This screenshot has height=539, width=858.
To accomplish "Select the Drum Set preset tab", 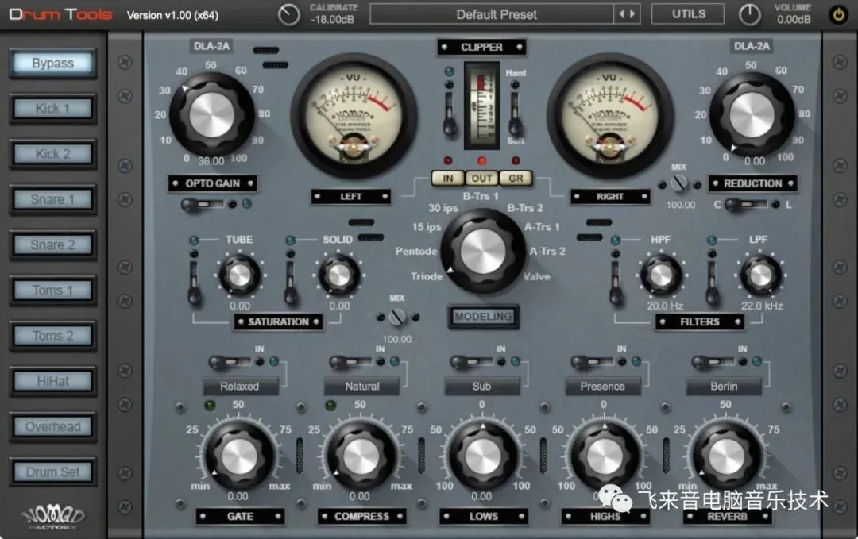I will pos(52,472).
